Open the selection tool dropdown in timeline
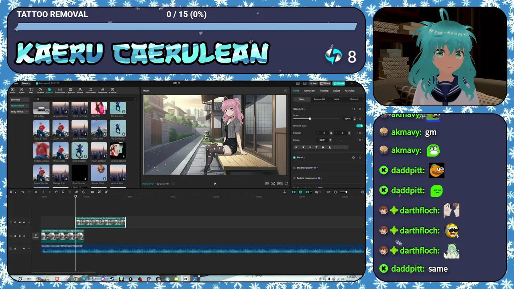Viewport: 514px width, 289px height. (x=15, y=192)
